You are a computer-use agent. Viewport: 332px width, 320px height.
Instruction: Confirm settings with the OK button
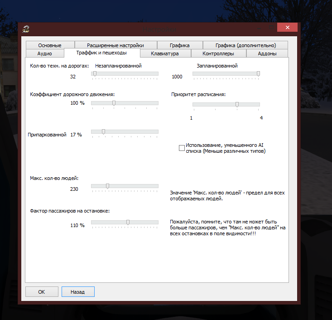(42, 292)
